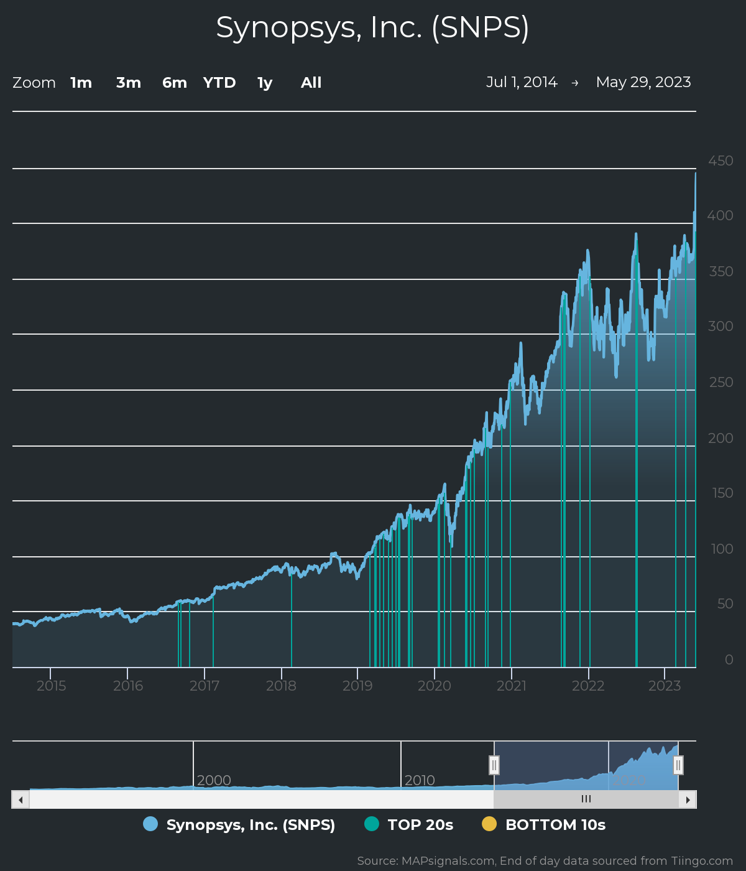Click the 2021 x-axis label
This screenshot has height=871, width=746.
click(512, 686)
